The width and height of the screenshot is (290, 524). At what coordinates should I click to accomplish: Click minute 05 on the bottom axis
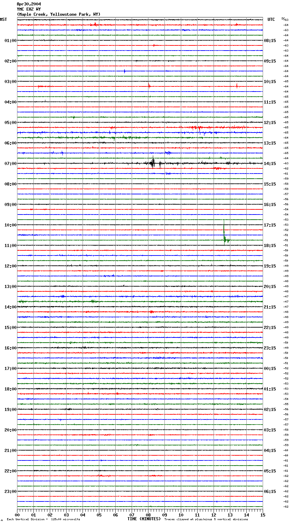[x=99, y=514]
